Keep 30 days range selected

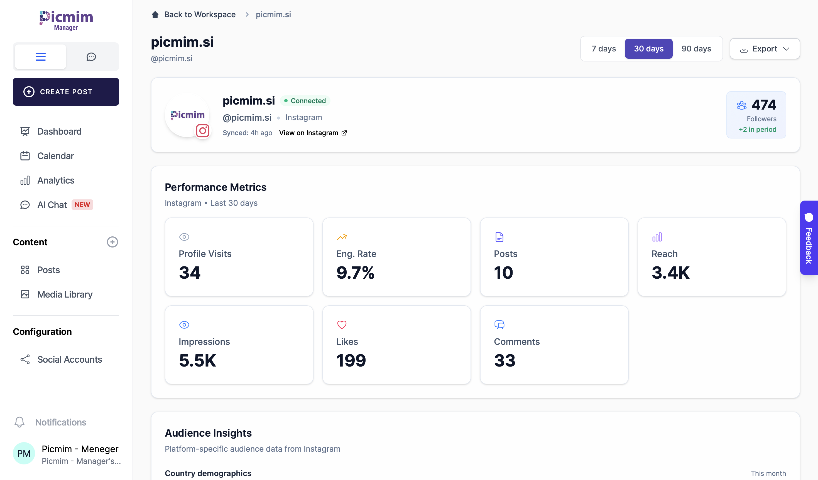(648, 49)
